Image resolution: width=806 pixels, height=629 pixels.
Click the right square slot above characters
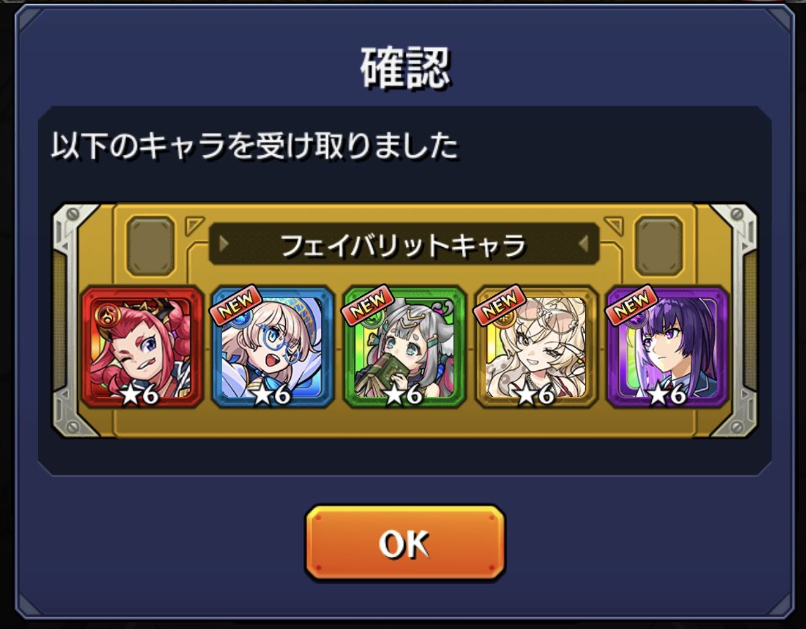point(659,245)
